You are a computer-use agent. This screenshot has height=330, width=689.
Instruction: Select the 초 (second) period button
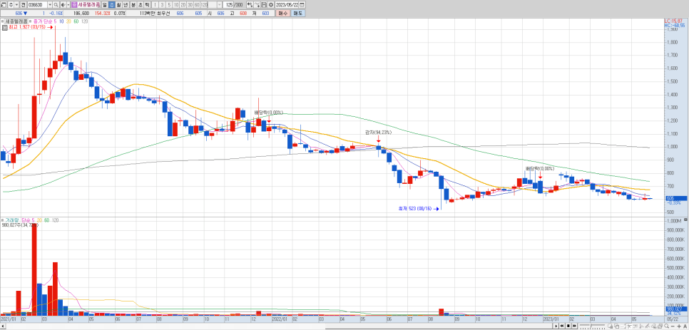(141, 4)
